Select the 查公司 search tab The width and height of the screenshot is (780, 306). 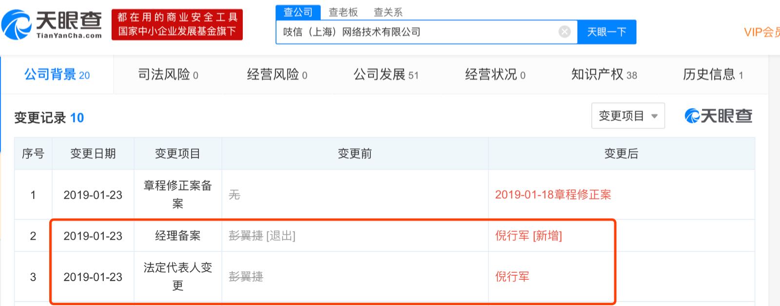click(x=298, y=12)
